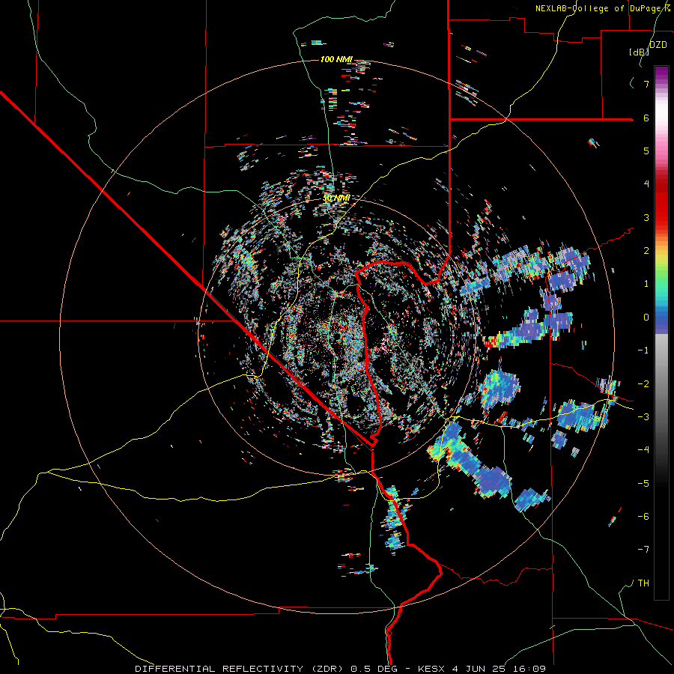Select the 6 value on the dB scale
Screen dimensions: 674x674
[x=646, y=118]
